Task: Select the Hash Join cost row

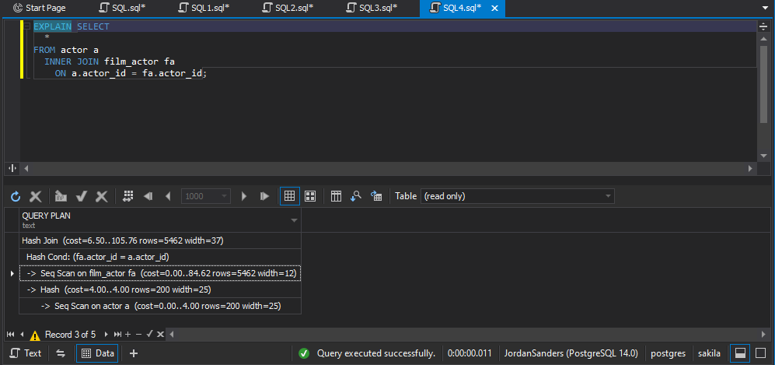Action: tap(159, 240)
